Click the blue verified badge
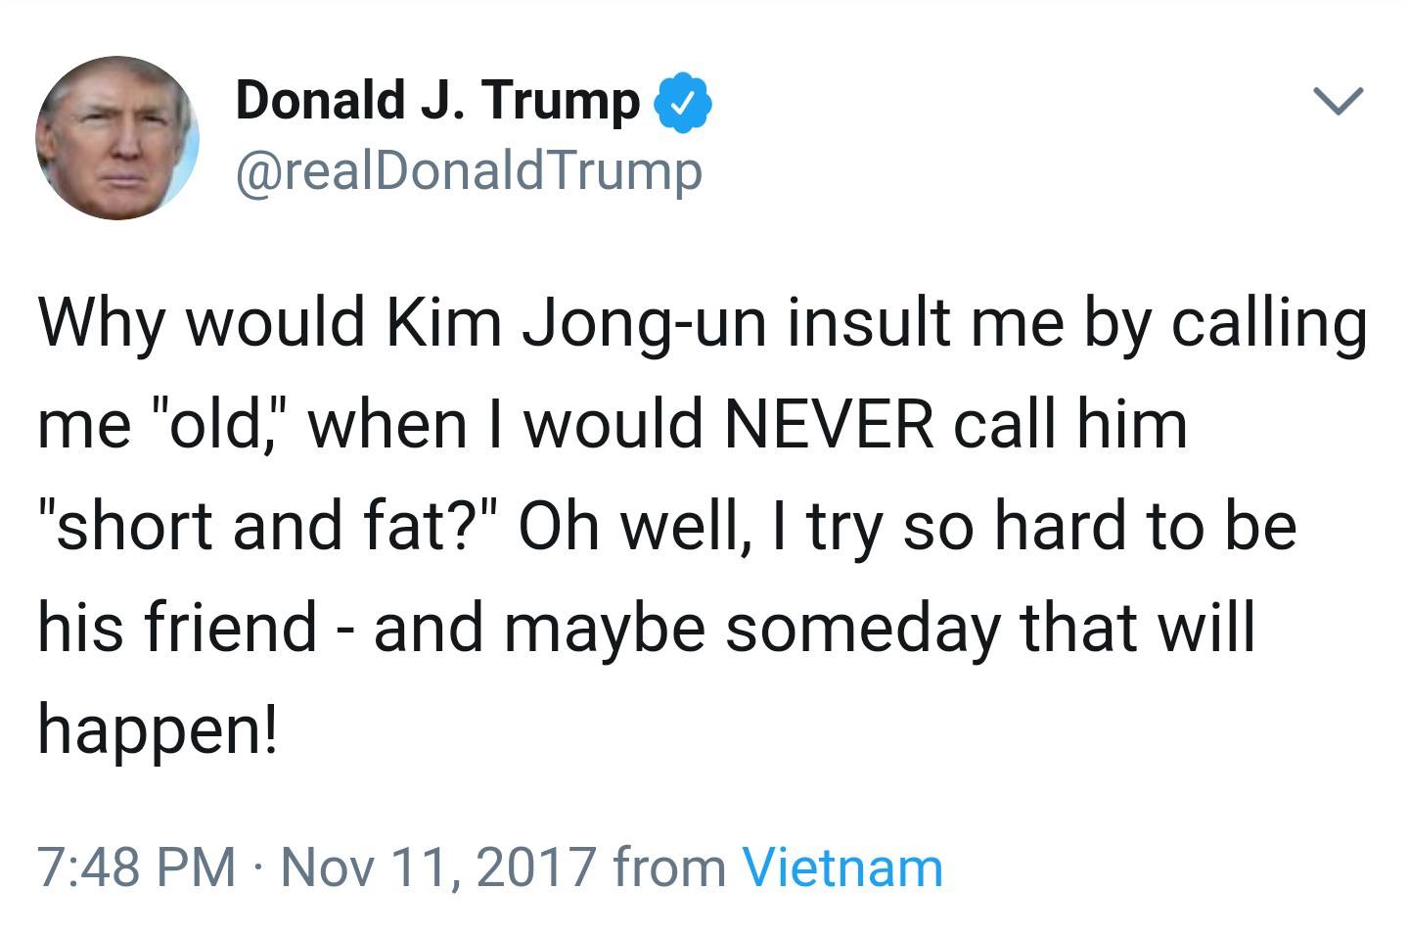 pos(688,101)
